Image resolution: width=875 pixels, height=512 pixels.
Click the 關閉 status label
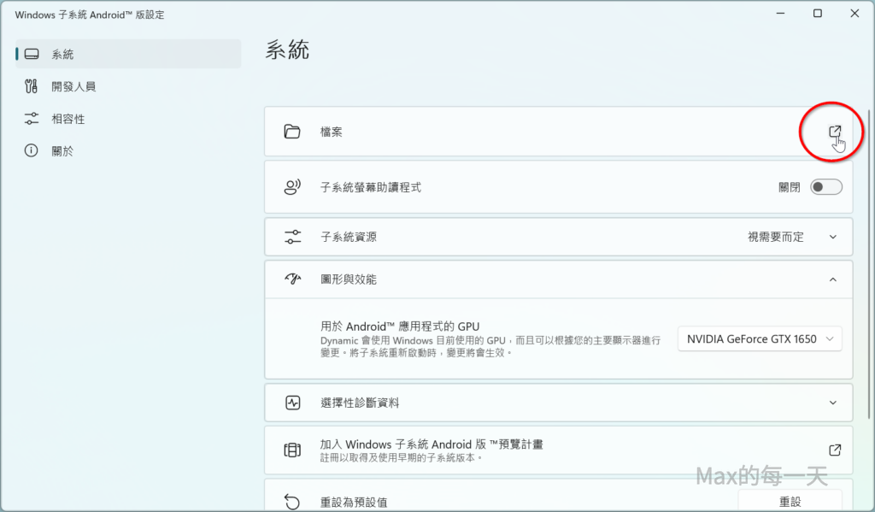[x=789, y=187]
